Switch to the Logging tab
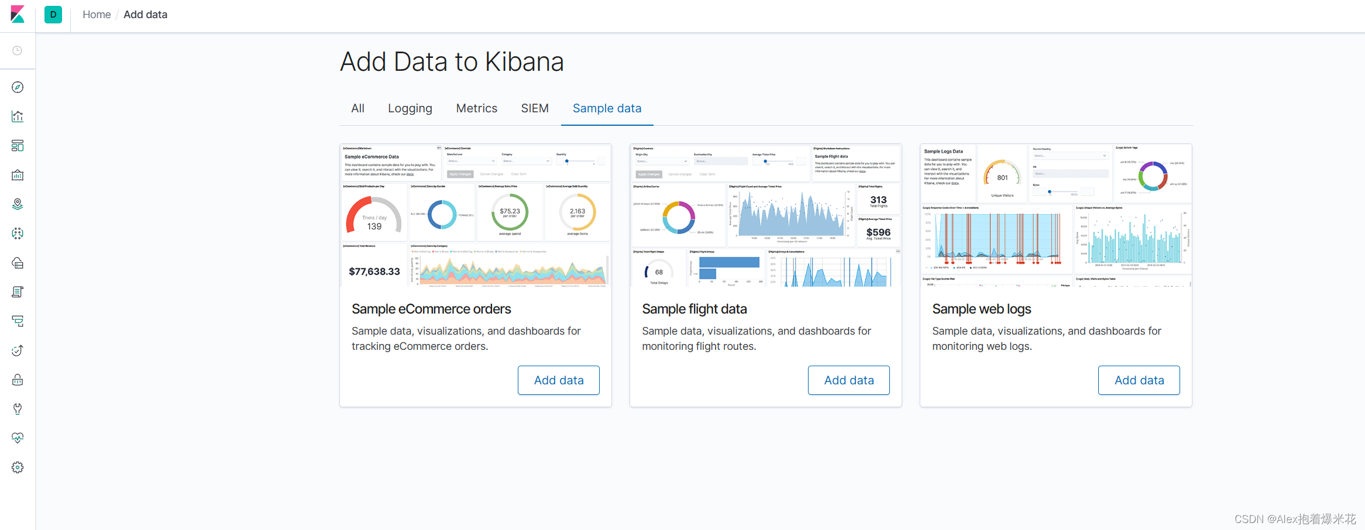The height and width of the screenshot is (530, 1365). pyautogui.click(x=410, y=108)
